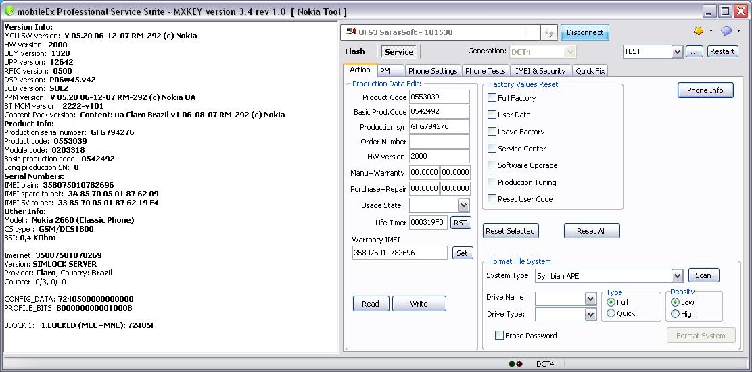This screenshot has width=752, height=372.
Task: Click the swap arrows icon beside interface field
Action: coord(548,32)
